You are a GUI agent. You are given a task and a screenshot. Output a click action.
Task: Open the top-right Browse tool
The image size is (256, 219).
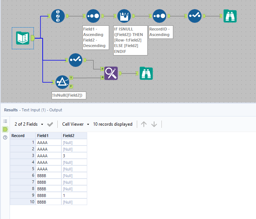pyautogui.click(x=230, y=16)
